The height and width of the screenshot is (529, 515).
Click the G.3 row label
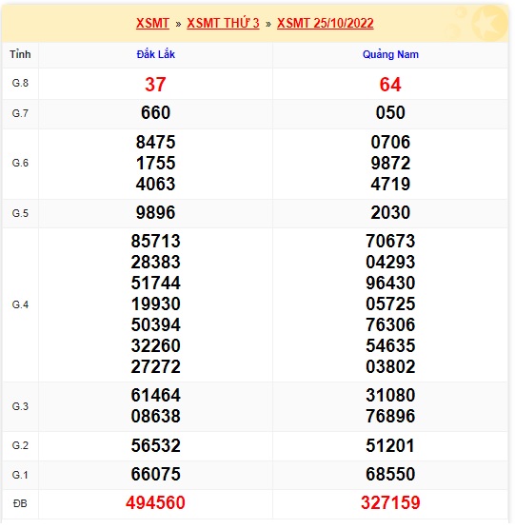click(20, 406)
